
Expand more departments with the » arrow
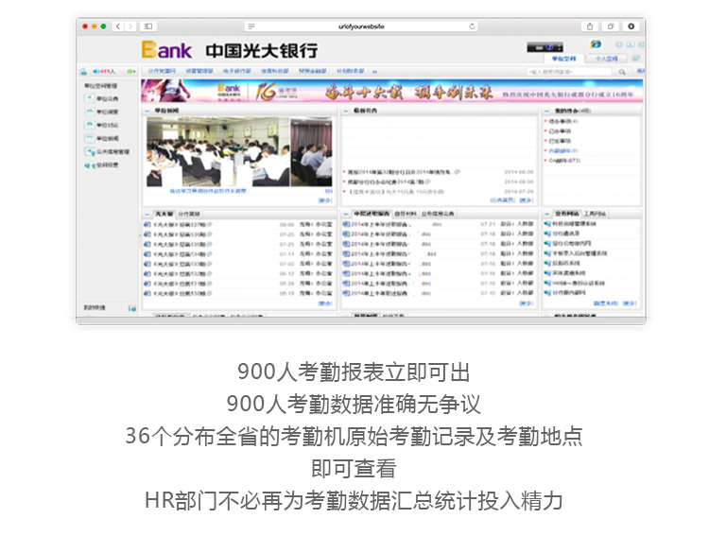[x=374, y=71]
